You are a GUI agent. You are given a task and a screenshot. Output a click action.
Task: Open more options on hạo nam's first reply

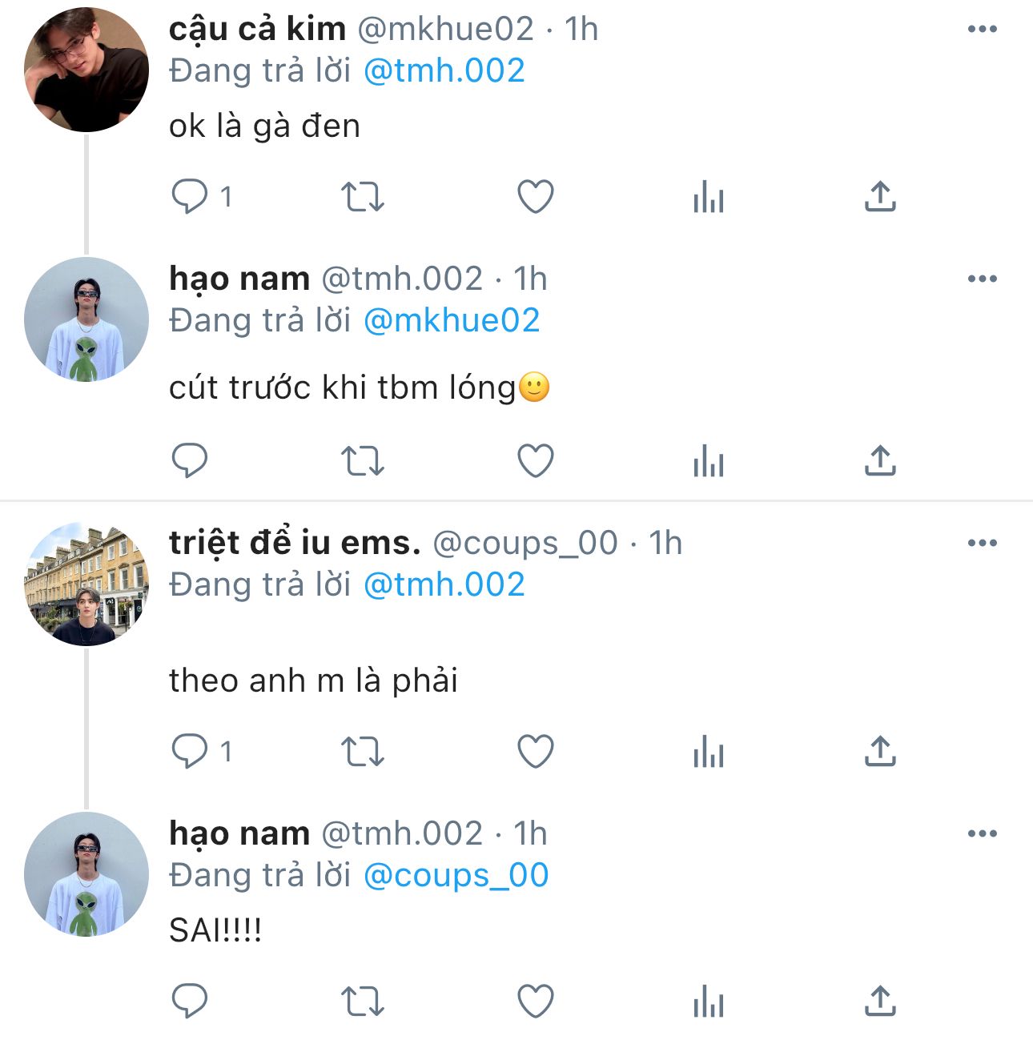pyautogui.click(x=982, y=279)
